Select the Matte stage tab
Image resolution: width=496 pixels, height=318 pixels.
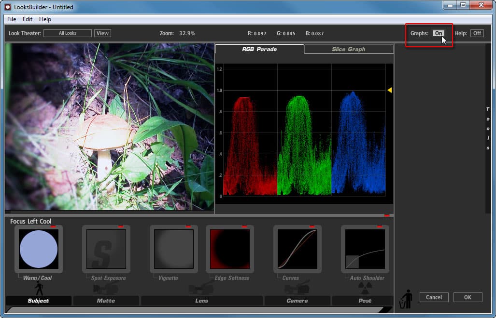(106, 301)
